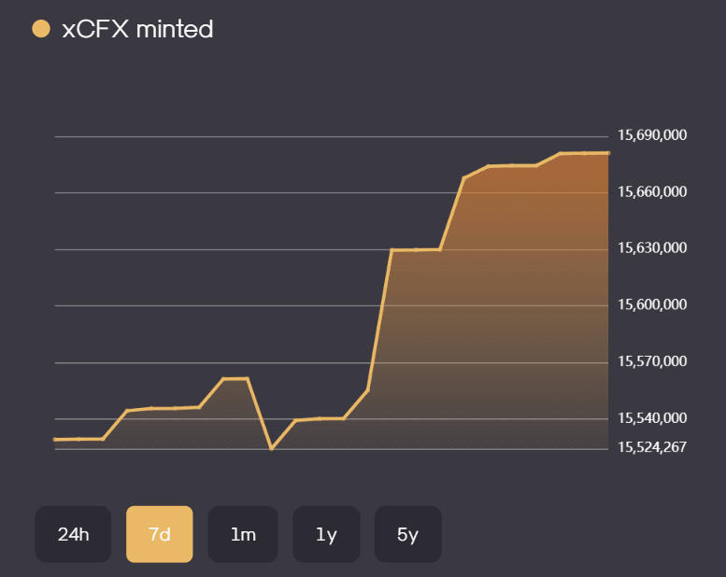Select the highlighted 7d range button
The width and height of the screenshot is (726, 577).
(x=160, y=534)
